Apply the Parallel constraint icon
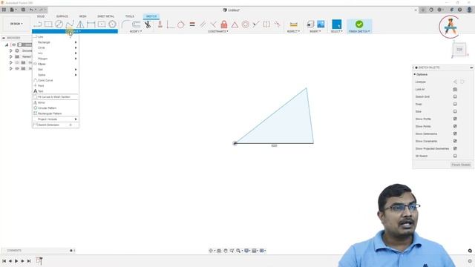475x267 pixels. tap(203, 24)
